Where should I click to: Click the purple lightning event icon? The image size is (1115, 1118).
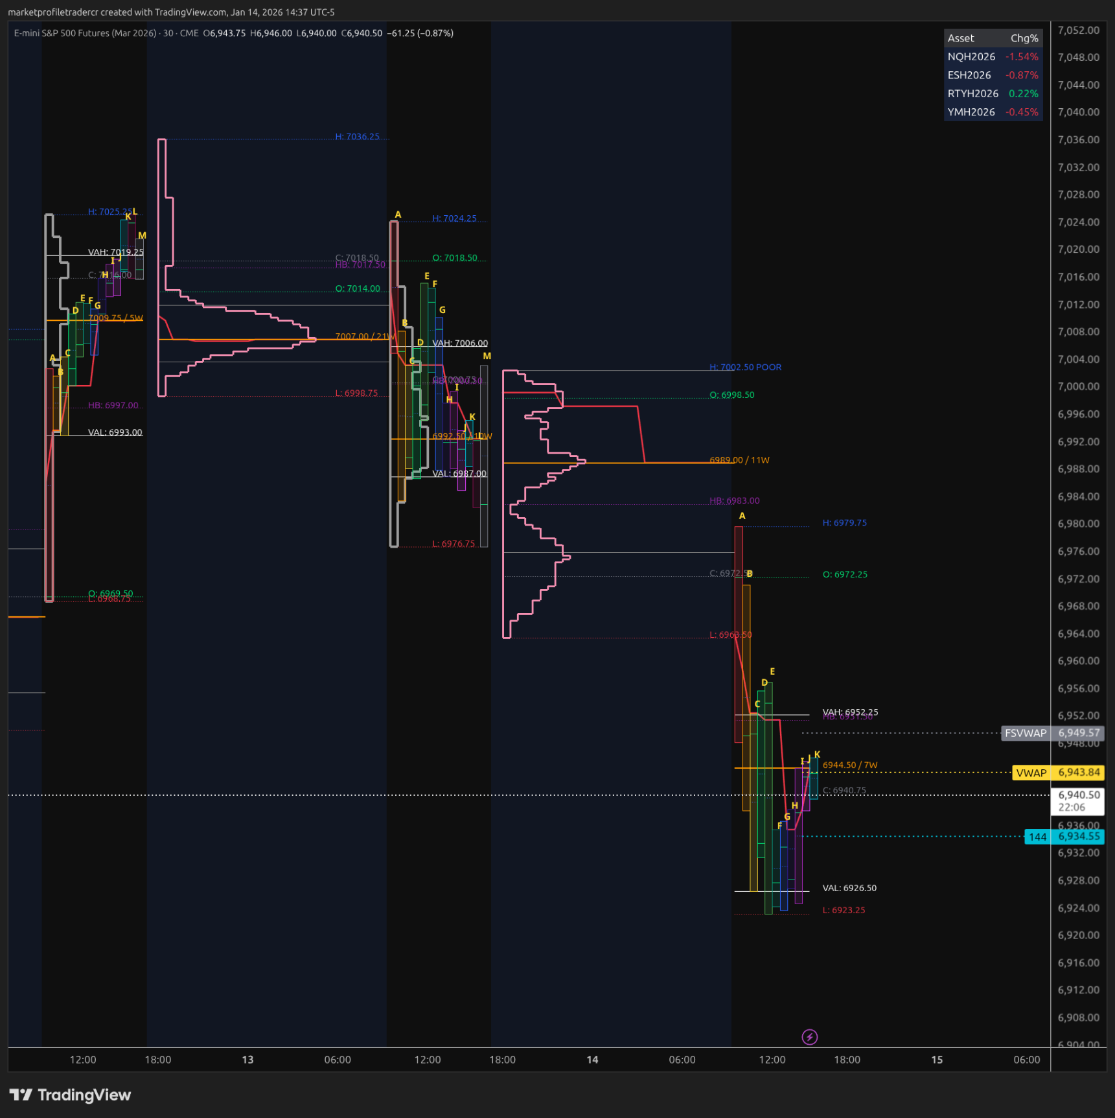coord(809,1037)
